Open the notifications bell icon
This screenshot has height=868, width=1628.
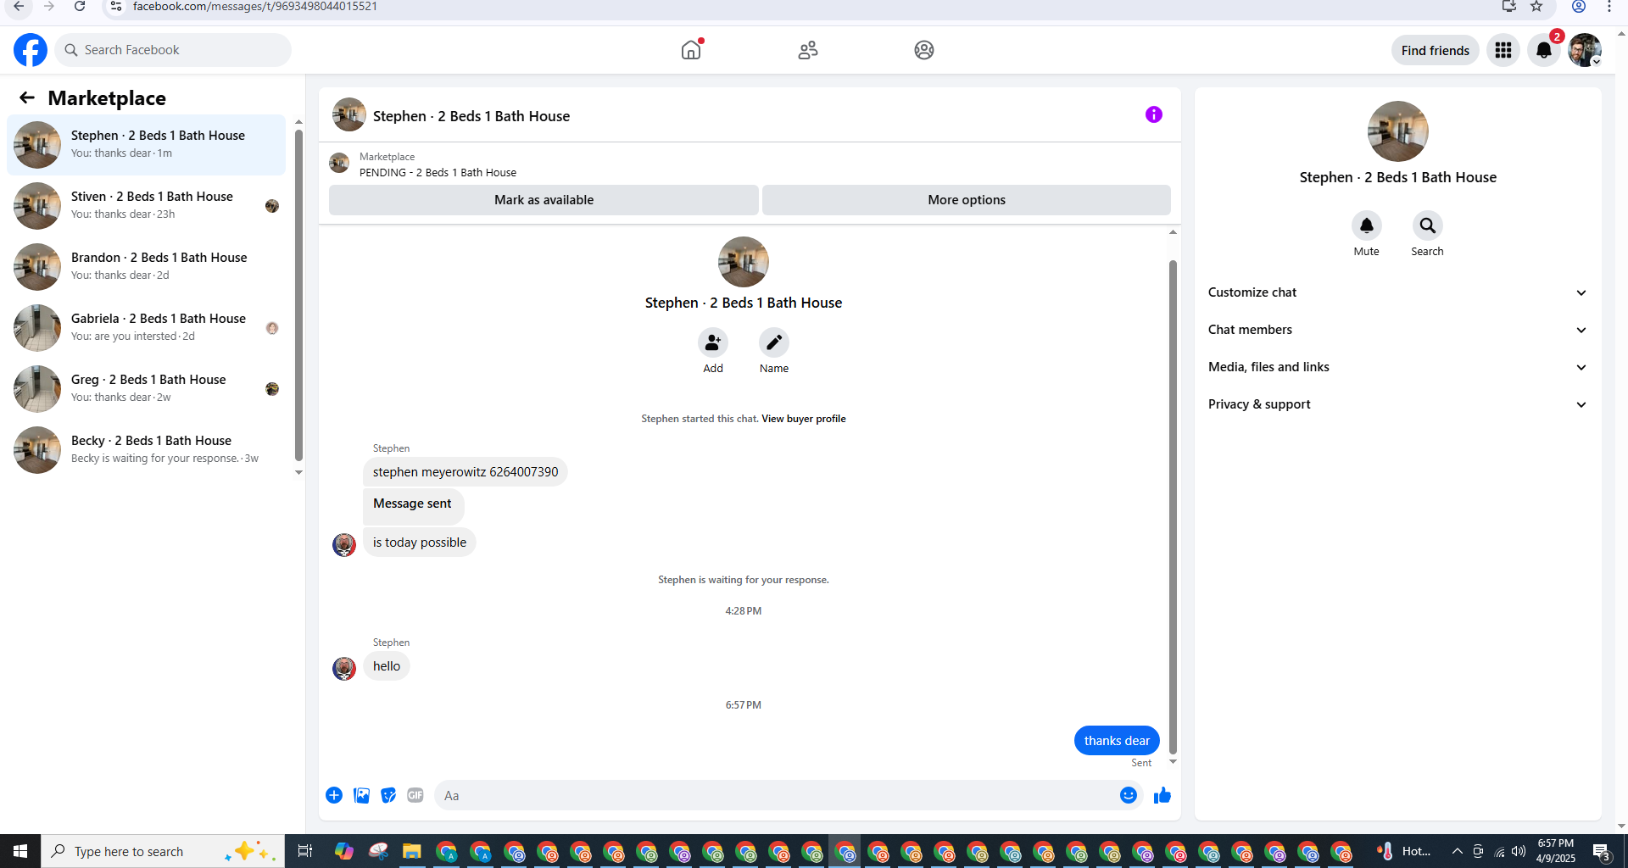tap(1544, 50)
